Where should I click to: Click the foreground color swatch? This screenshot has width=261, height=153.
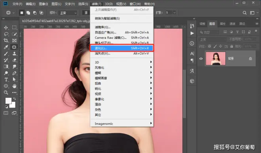[8, 101]
